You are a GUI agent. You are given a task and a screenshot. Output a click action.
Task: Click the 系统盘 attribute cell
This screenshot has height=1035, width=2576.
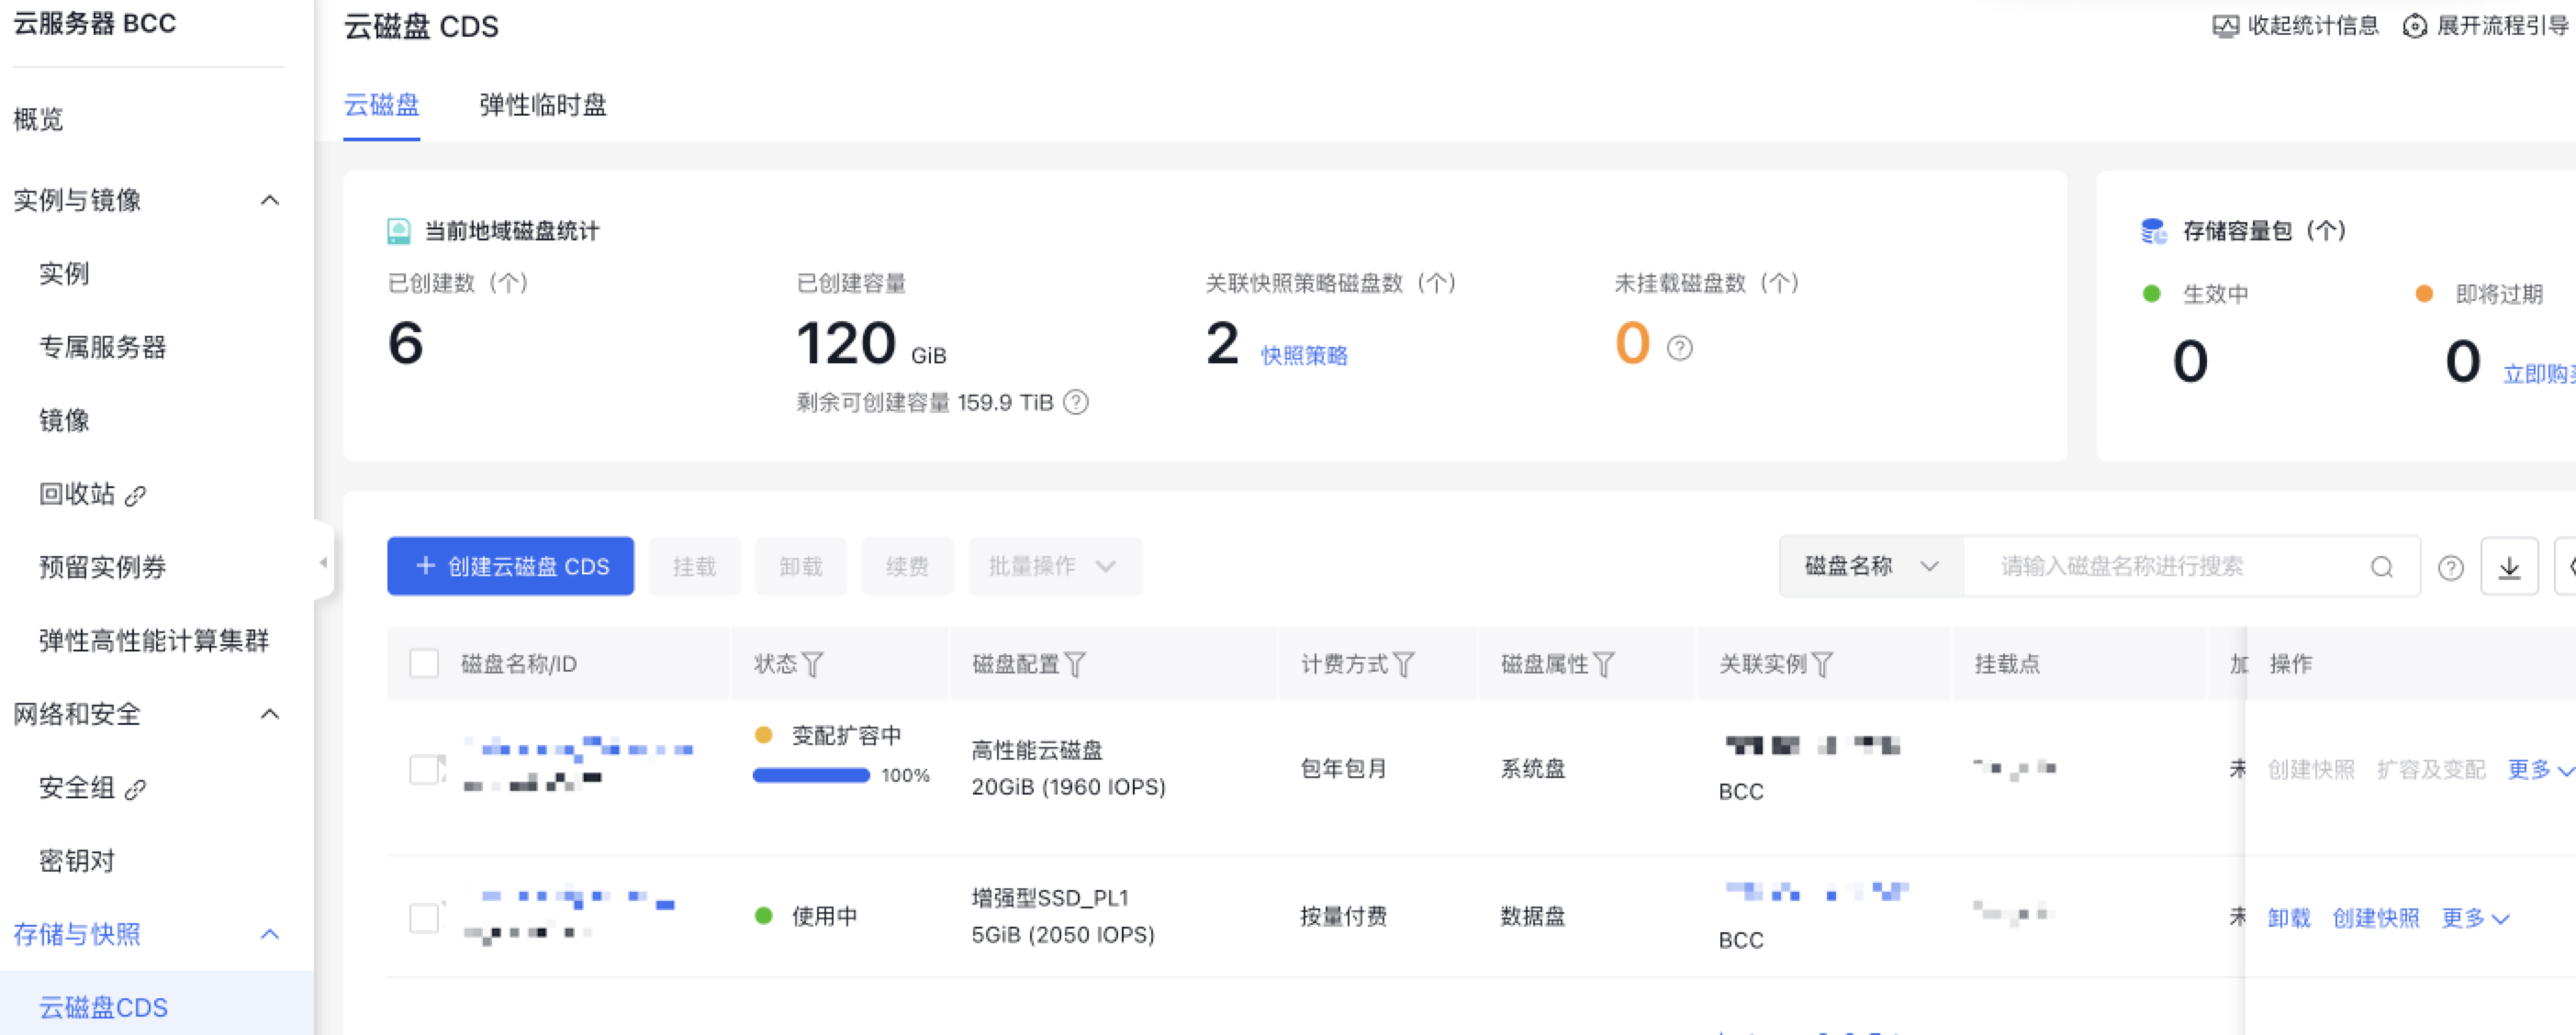tap(1532, 768)
